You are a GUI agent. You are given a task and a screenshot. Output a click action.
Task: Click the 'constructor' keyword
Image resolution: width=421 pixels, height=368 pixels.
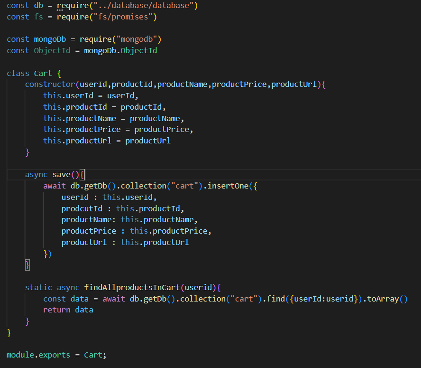pyautogui.click(x=50, y=85)
